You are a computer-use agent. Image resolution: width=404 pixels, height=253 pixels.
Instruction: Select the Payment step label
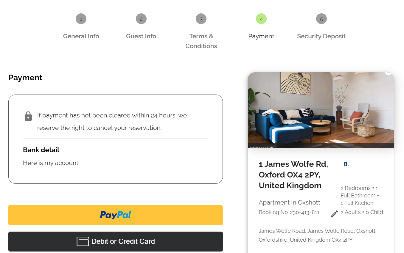tap(261, 36)
